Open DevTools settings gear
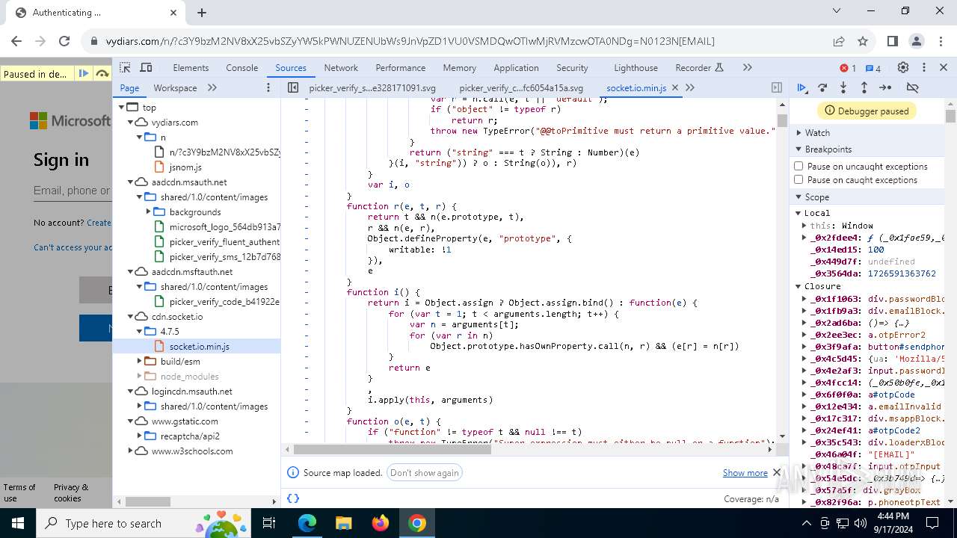This screenshot has width=957, height=538. click(903, 67)
